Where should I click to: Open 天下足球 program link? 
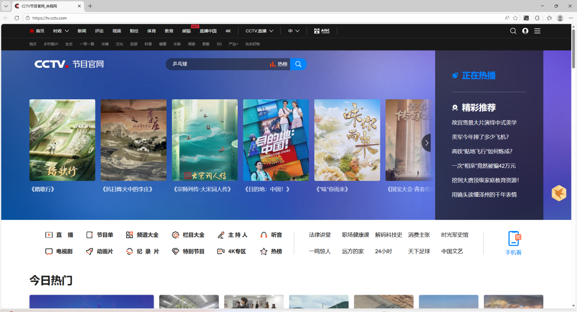(x=419, y=251)
